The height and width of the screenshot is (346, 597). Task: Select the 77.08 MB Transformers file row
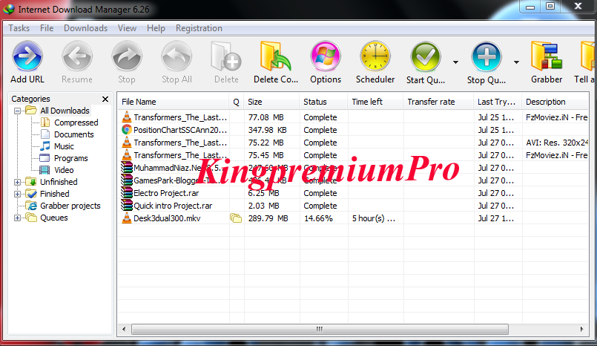353,117
